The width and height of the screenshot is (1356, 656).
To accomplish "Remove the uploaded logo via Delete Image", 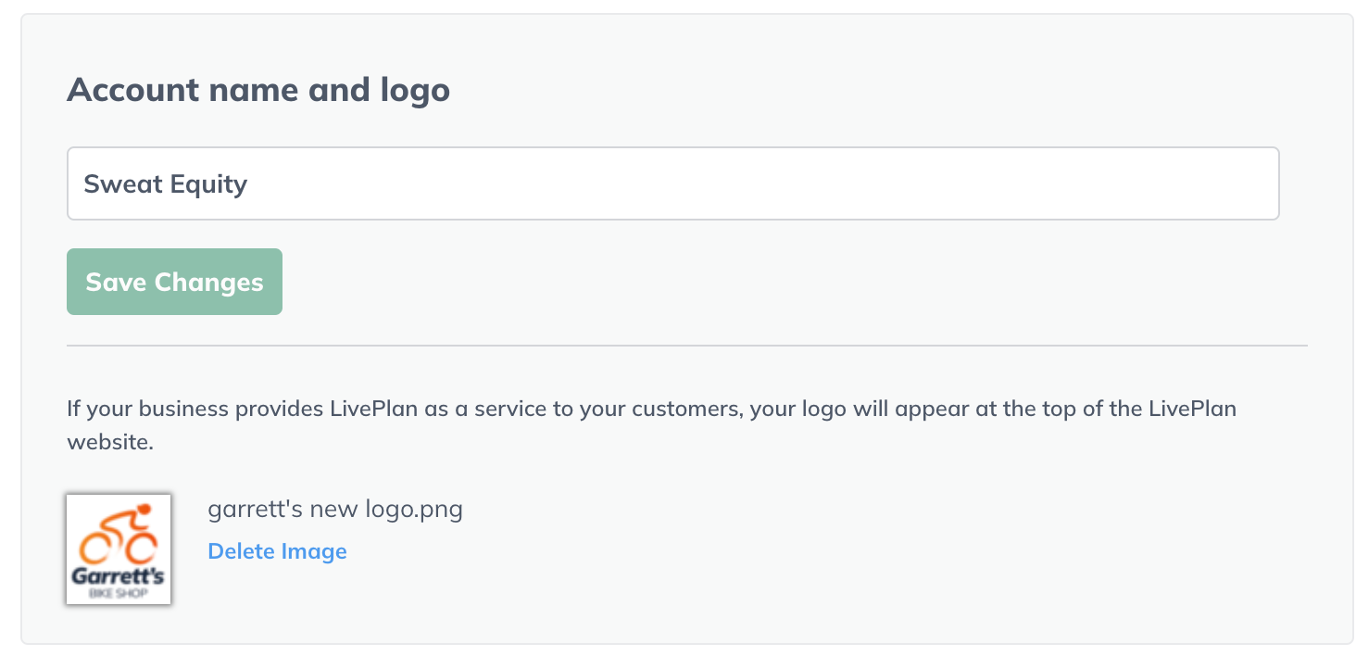I will pos(277,550).
